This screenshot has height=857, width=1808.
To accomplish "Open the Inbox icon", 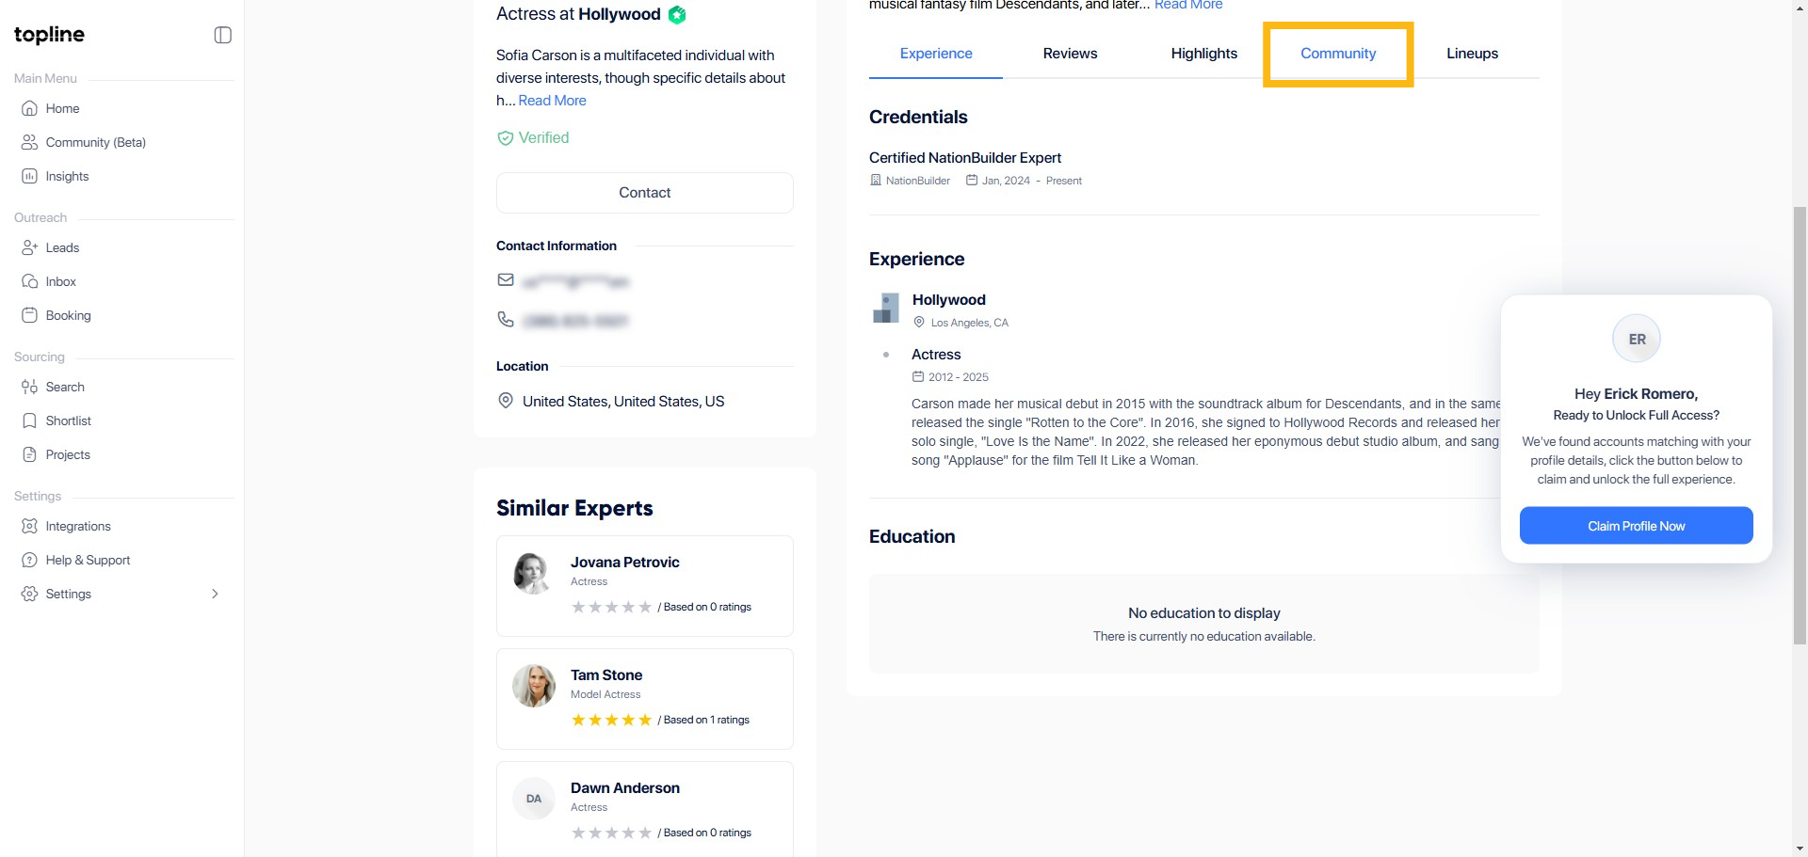I will pos(30,281).
